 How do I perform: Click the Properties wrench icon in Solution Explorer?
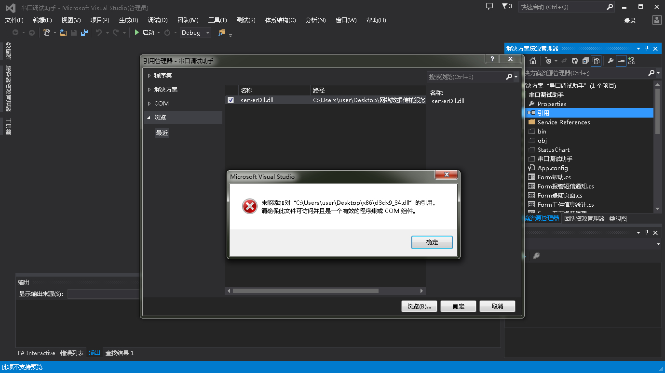tap(611, 61)
